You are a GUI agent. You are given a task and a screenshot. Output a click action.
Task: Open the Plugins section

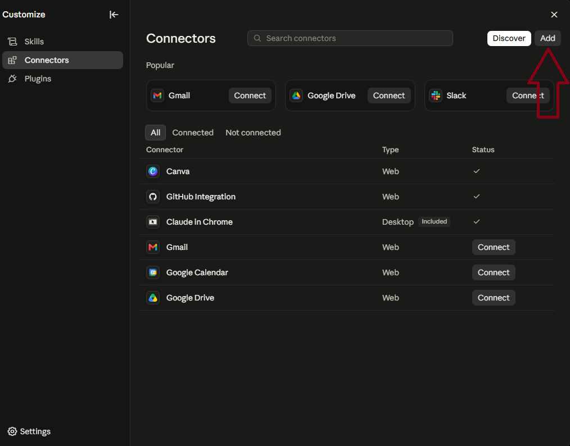pyautogui.click(x=62, y=79)
